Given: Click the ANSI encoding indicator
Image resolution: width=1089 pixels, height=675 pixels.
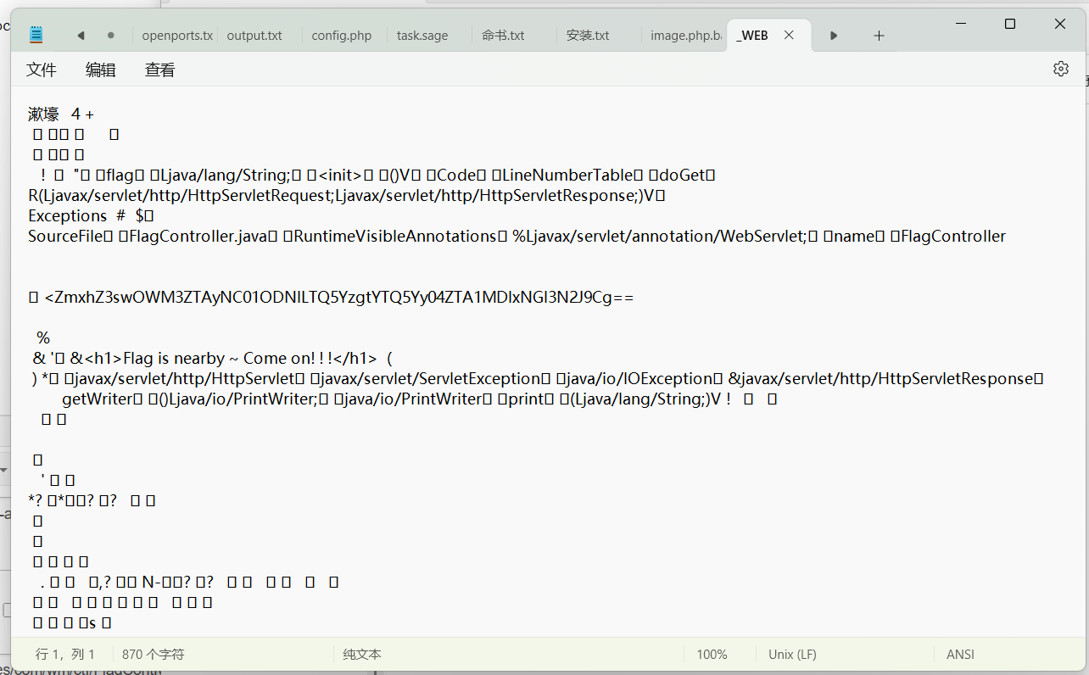Looking at the screenshot, I should click(960, 655).
